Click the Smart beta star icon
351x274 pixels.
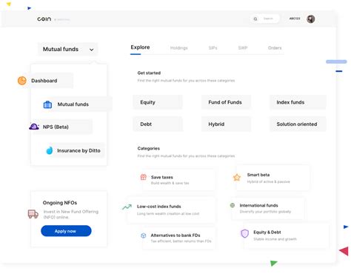pos(237,177)
